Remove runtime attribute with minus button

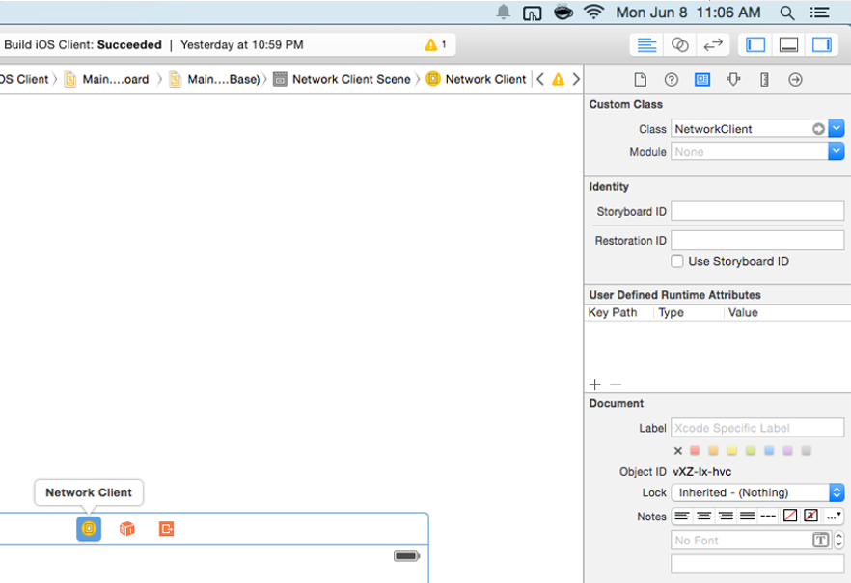point(616,384)
